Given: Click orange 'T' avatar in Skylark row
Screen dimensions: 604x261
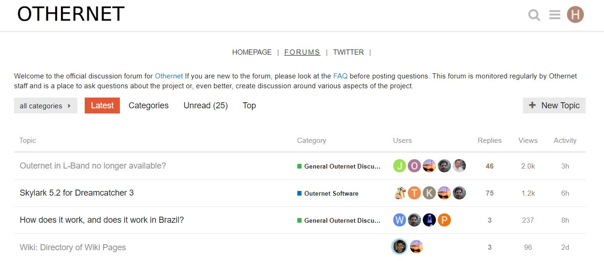Looking at the screenshot, I should coord(414,193).
